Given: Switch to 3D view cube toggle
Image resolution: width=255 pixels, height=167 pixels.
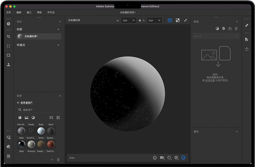Looking at the screenshot, I should click(x=170, y=20).
